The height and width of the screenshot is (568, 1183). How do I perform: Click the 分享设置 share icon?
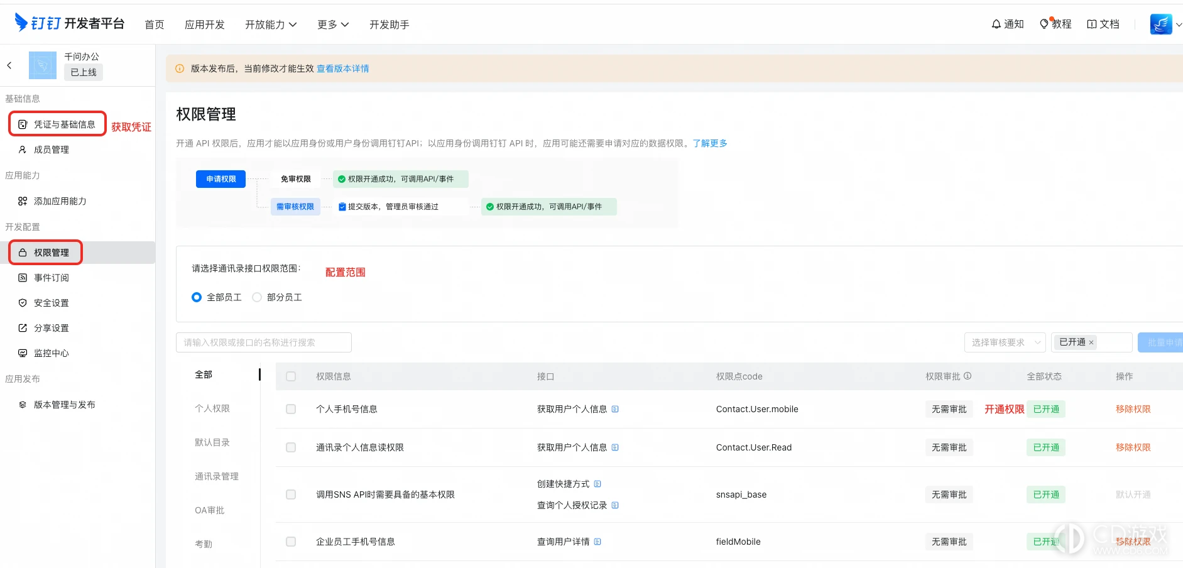pos(23,328)
